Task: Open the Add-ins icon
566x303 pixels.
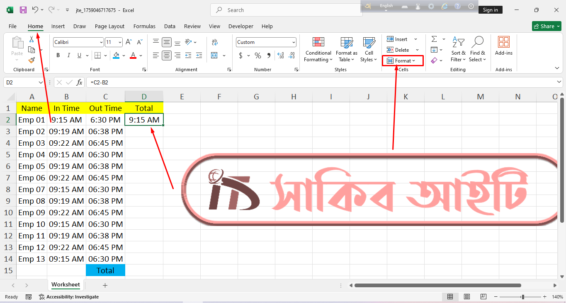Action: (503, 46)
